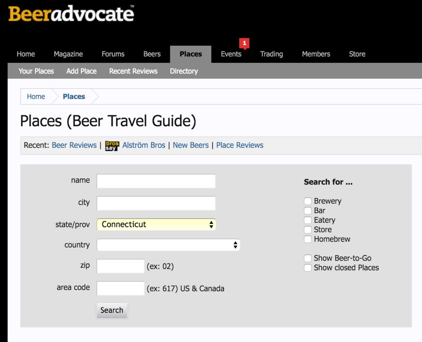Focus the zip input field
Screen dimensions: 422x342
point(120,266)
